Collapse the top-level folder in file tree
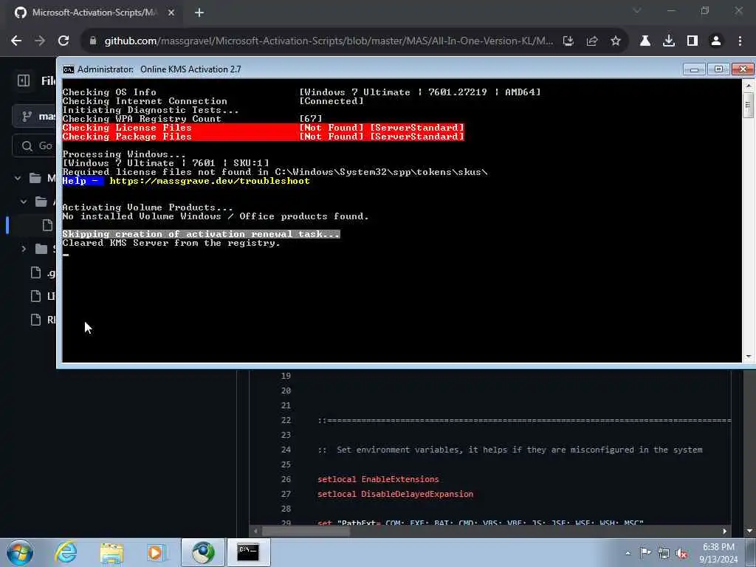Image resolution: width=756 pixels, height=567 pixels. pyautogui.click(x=18, y=179)
